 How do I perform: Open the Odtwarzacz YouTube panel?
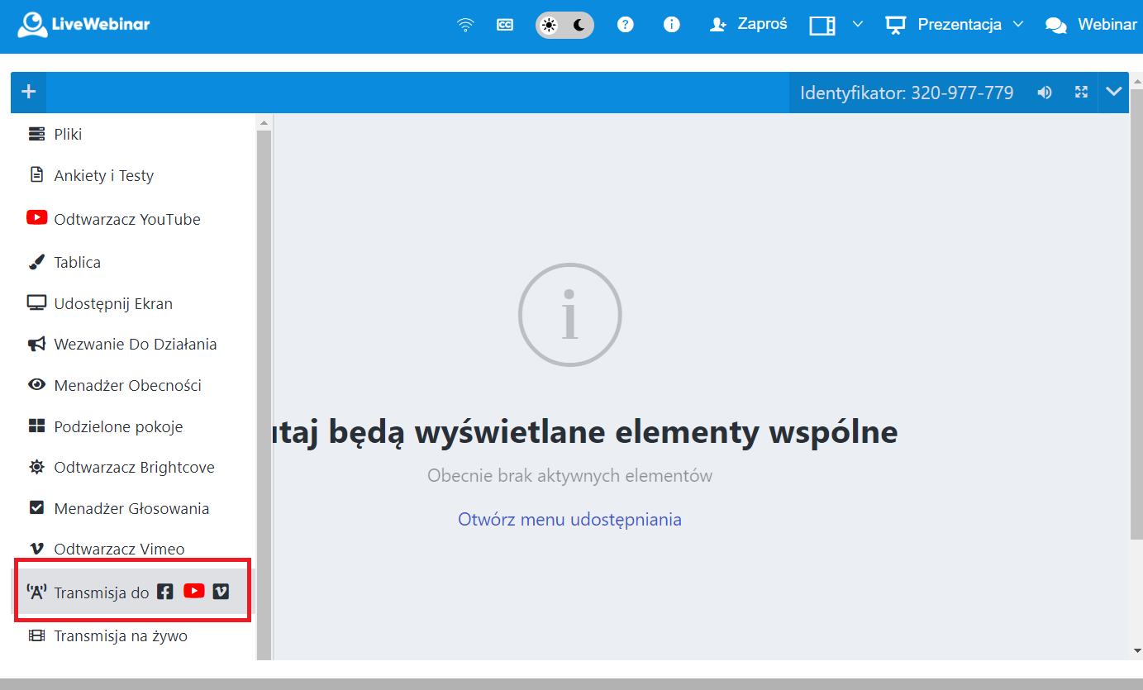tap(126, 218)
